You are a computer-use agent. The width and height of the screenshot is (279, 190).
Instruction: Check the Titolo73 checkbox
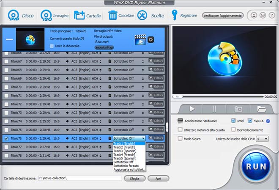coord(6,113)
